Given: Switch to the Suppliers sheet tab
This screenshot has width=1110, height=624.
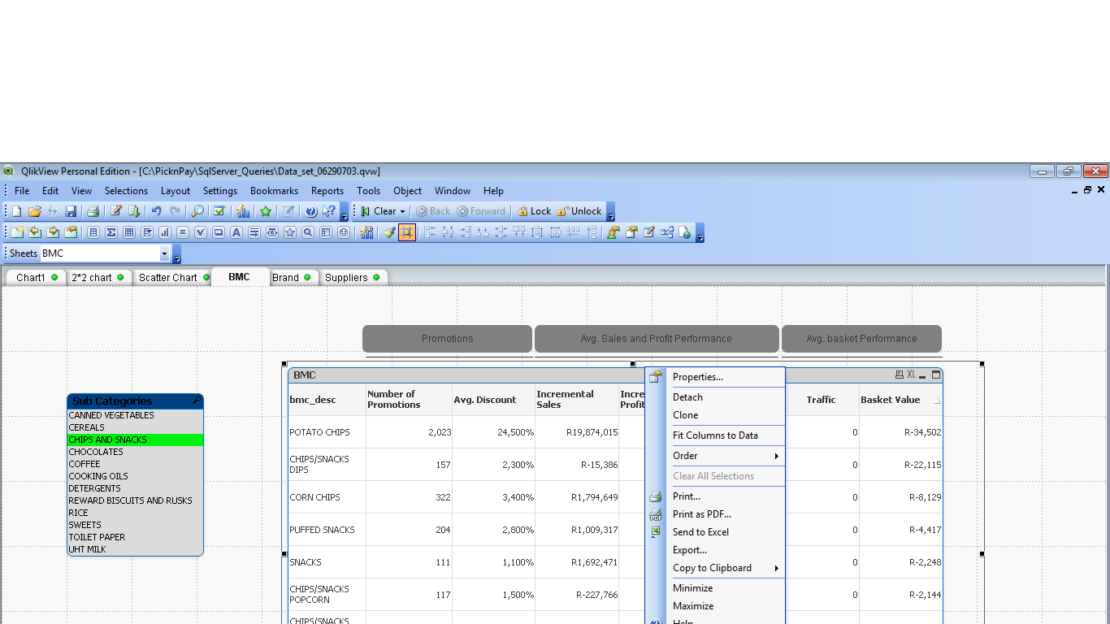Looking at the screenshot, I should point(346,278).
